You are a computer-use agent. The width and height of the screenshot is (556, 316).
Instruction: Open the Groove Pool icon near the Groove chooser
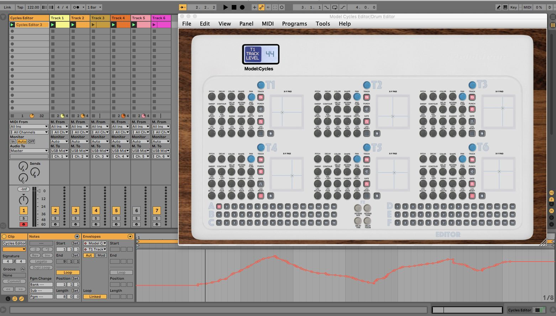tap(23, 269)
